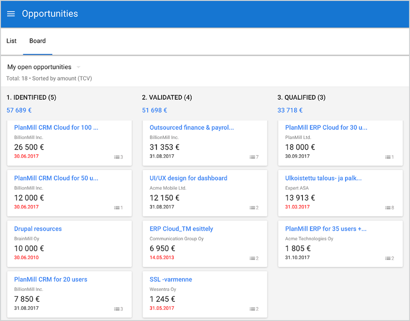Open PlanMill ERP for 35 users +... opportunity
This screenshot has width=410, height=321.
(326, 228)
